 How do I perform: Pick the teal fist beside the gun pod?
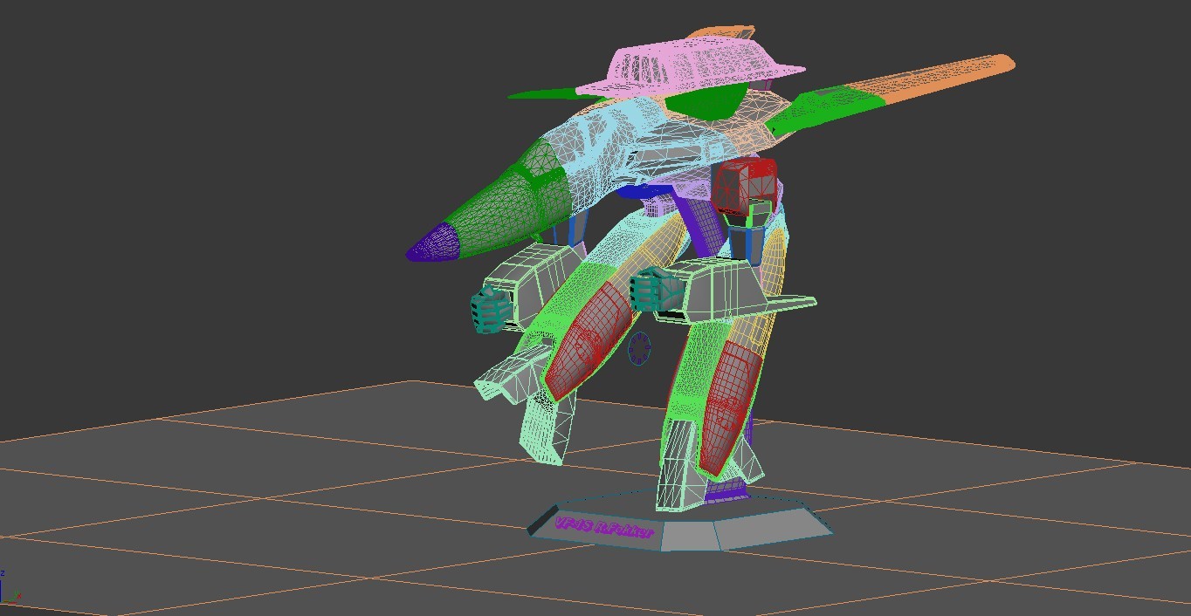pos(491,310)
